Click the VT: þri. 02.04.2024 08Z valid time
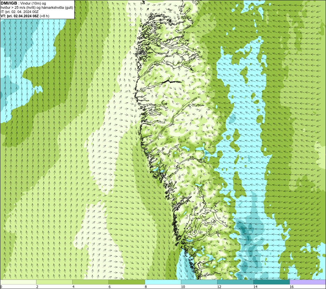Screen dimensions: 326x289 tap(20, 16)
